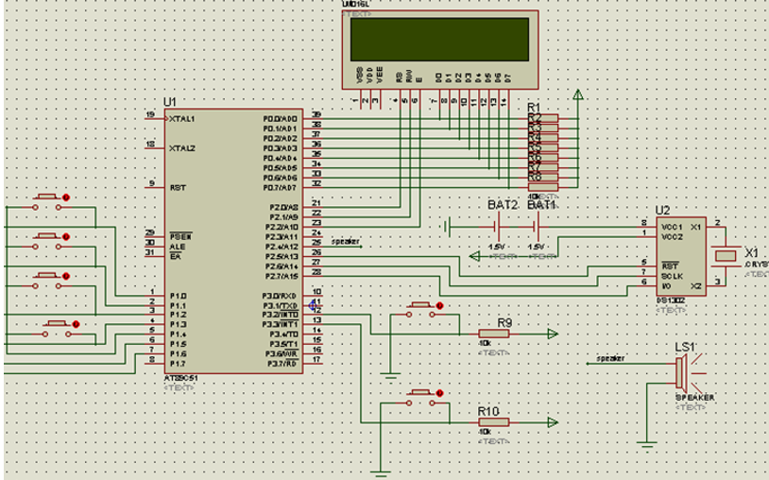This screenshot has height=480, width=769.
Task: Click the ground symbol beside the BAT2 battery
Action: [446, 227]
